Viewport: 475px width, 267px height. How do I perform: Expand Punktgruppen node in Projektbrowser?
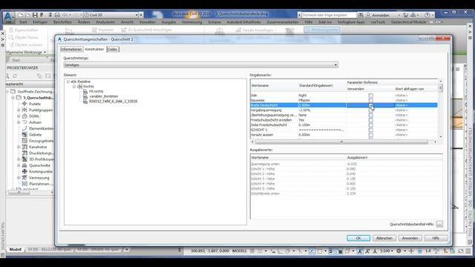[19, 111]
